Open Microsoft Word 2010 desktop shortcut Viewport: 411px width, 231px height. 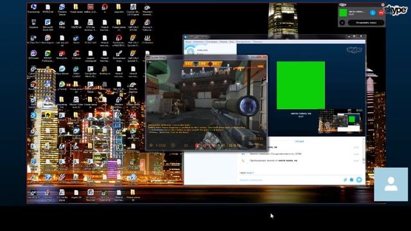tap(48, 25)
